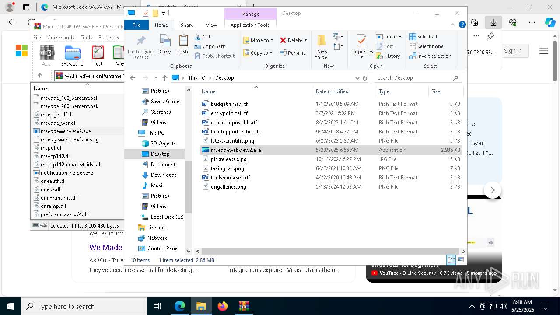Open the Delete dropdown arrow
Image resolution: width=560 pixels, height=315 pixels.
(305, 40)
